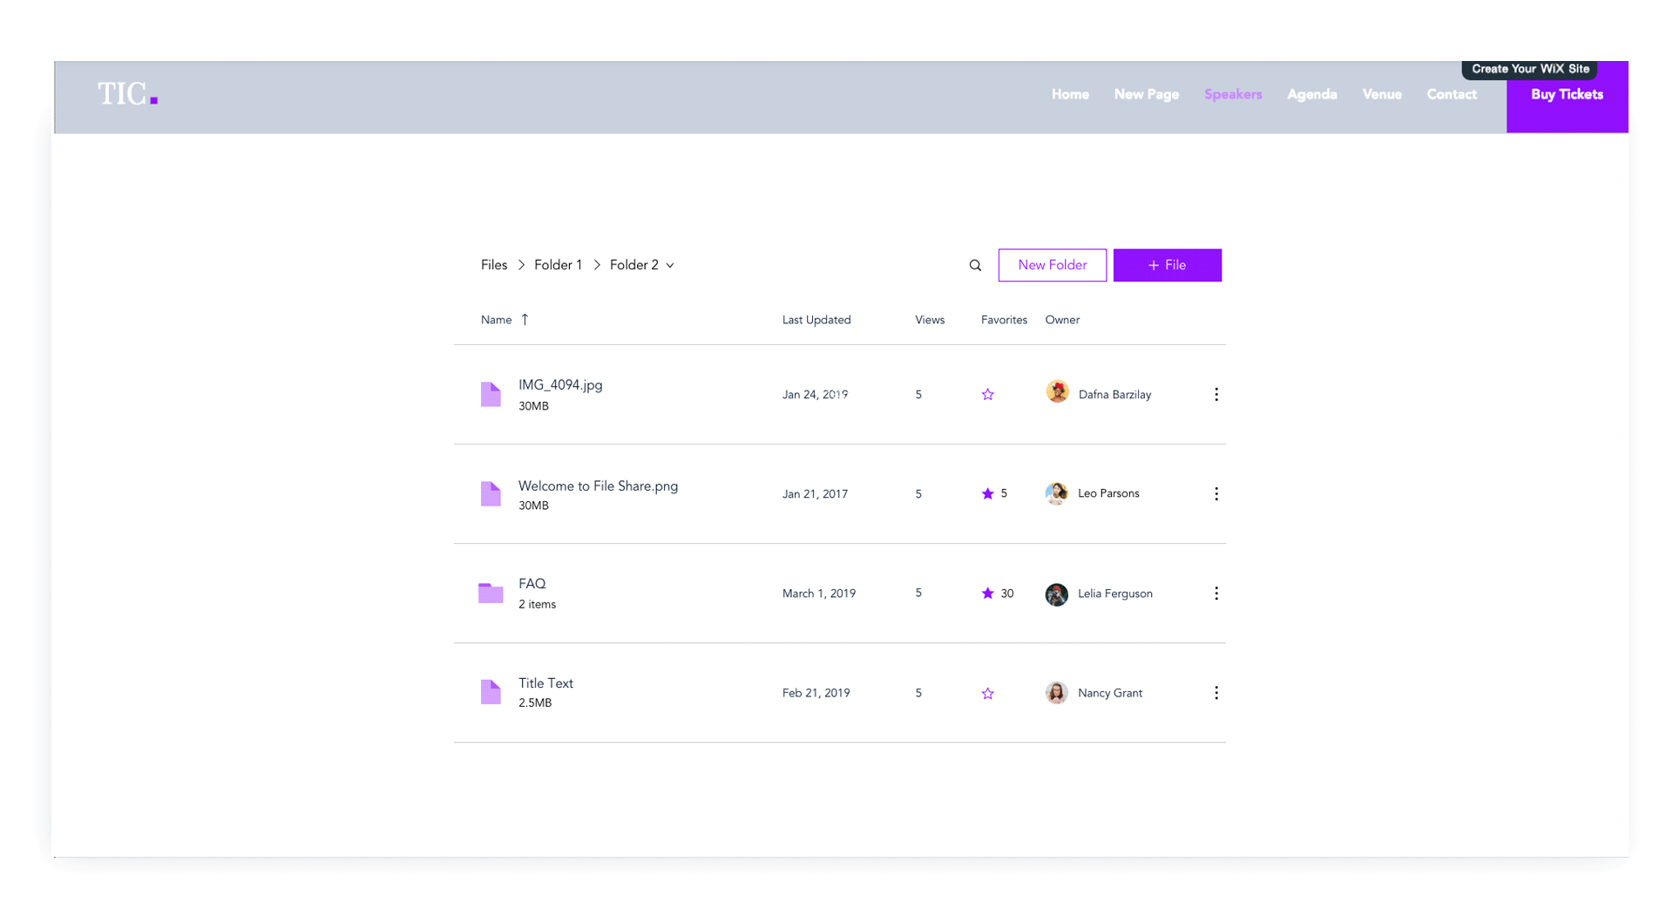Open more options for Welcome to File Share.png
This screenshot has width=1673, height=903.
1216,494
